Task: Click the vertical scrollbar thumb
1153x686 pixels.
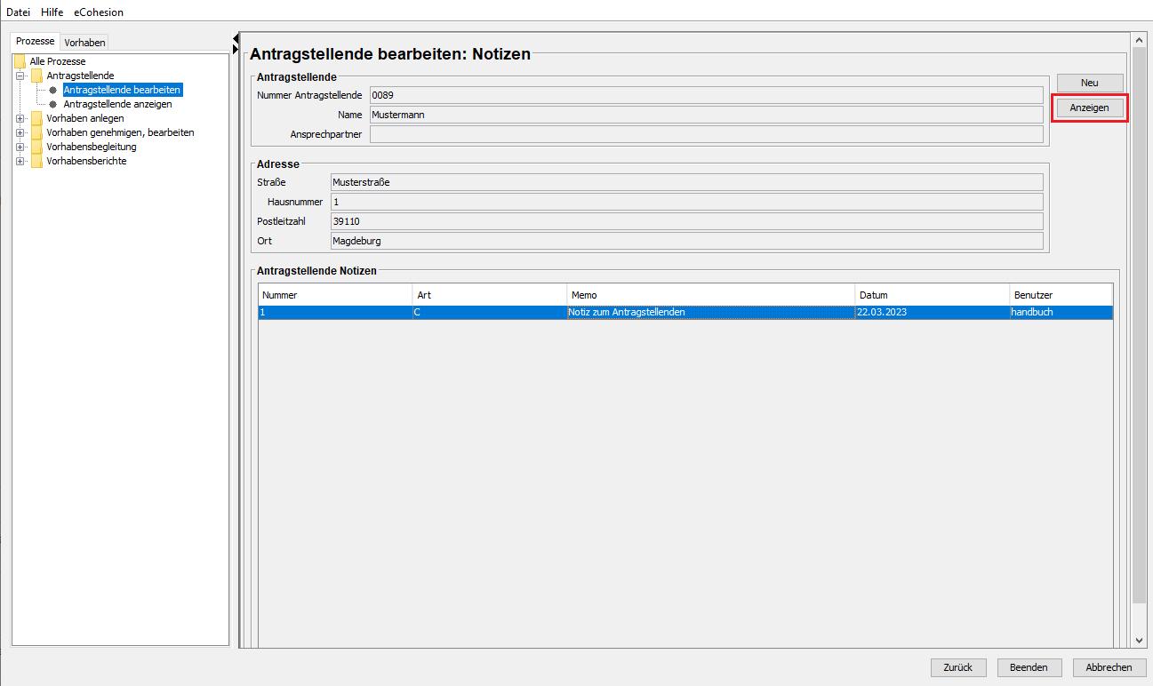Action: click(x=1140, y=327)
